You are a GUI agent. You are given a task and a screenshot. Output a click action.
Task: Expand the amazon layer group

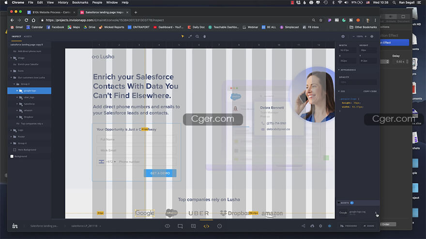coord(17,110)
